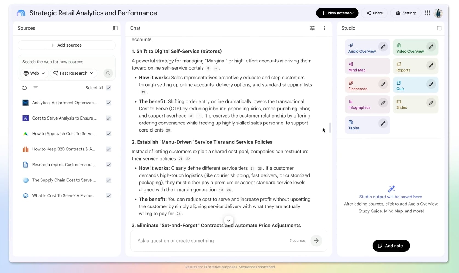
Task: Edit Video Overview with pencil icon
Action: (431, 47)
